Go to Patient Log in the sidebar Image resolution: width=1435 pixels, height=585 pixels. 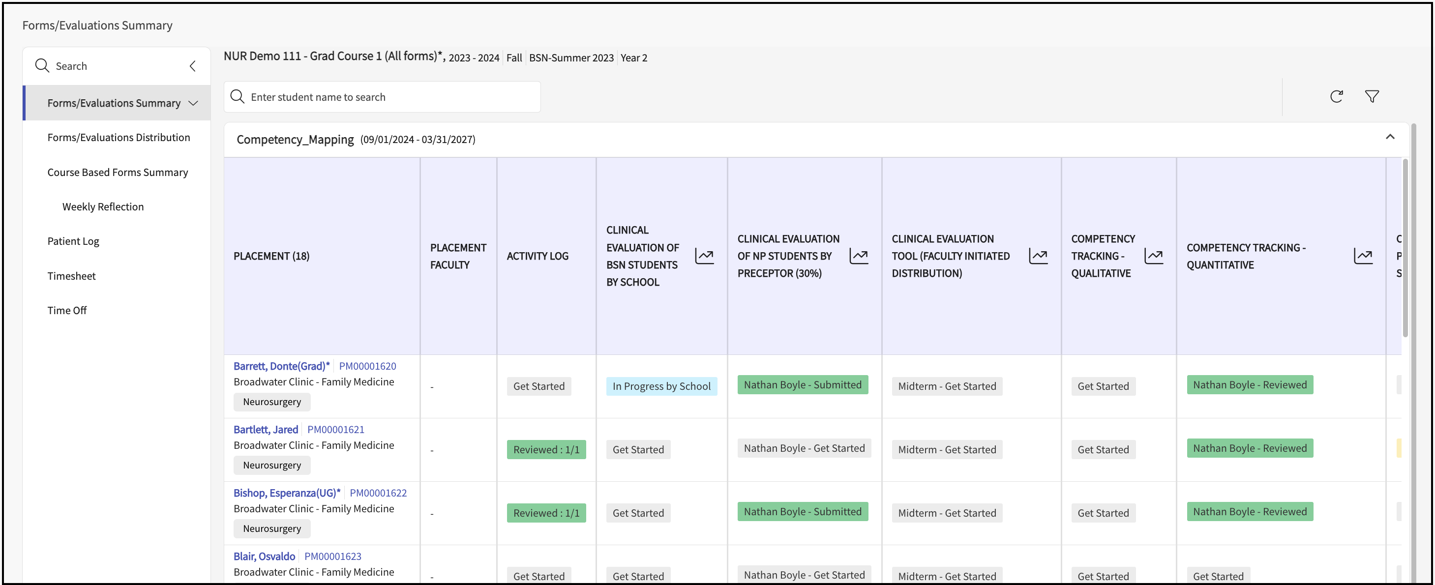click(73, 241)
